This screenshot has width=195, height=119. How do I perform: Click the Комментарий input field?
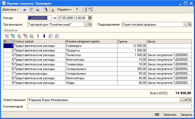point(110,106)
